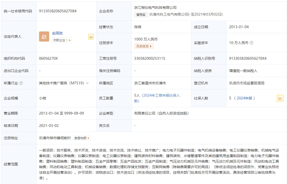287x184 pixels.
Task: Expand the industry dropdown chevron after M7519
Action: click(x=87, y=83)
